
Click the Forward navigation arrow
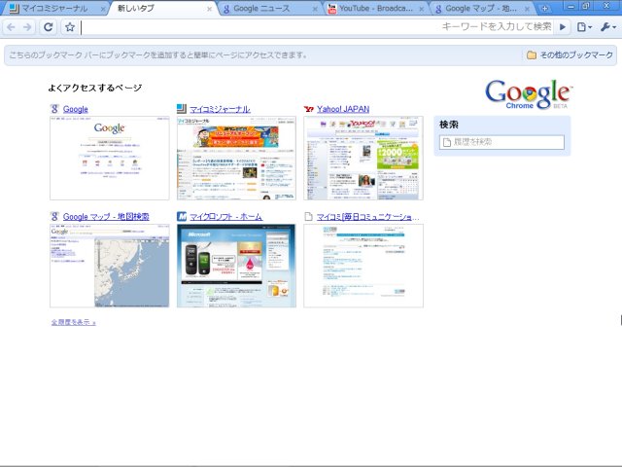pos(27,27)
